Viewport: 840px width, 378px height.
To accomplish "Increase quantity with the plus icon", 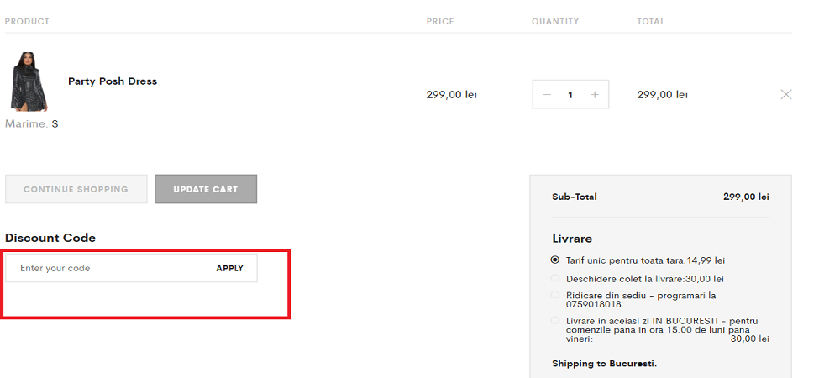I will click(595, 95).
